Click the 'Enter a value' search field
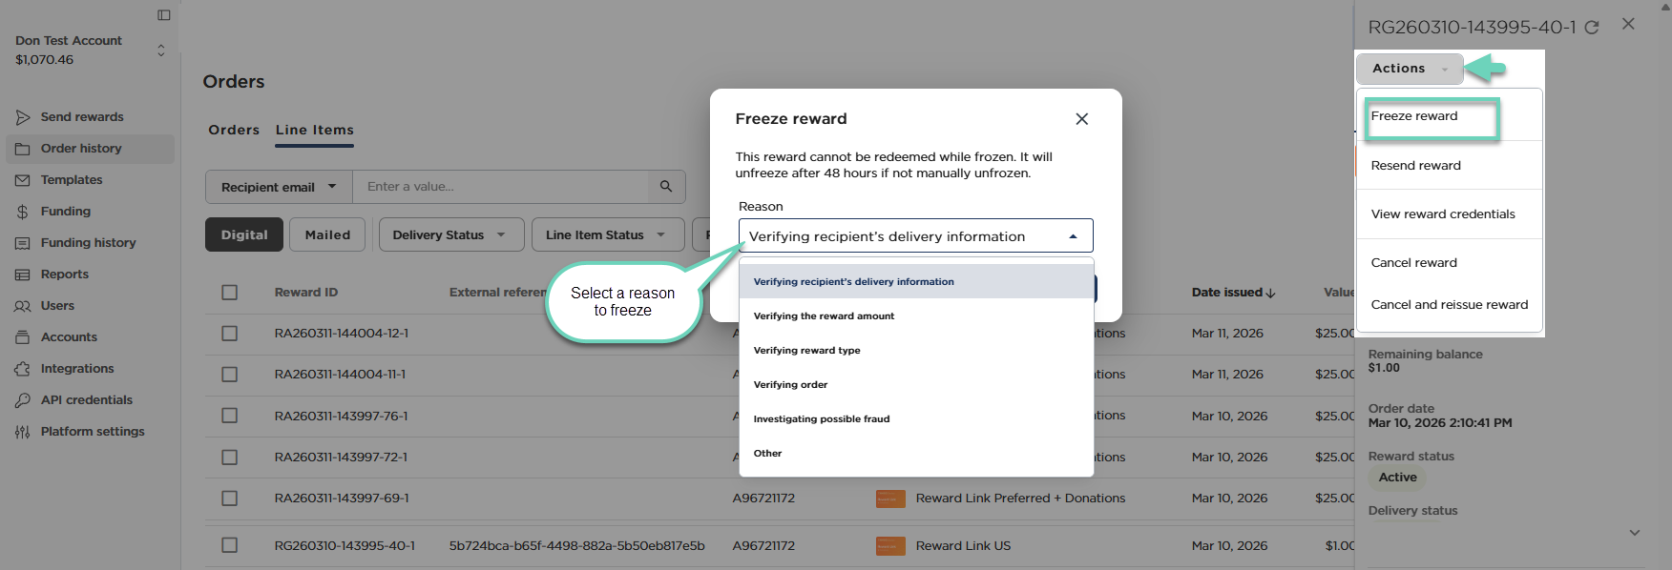Image resolution: width=1672 pixels, height=570 pixels. click(501, 187)
